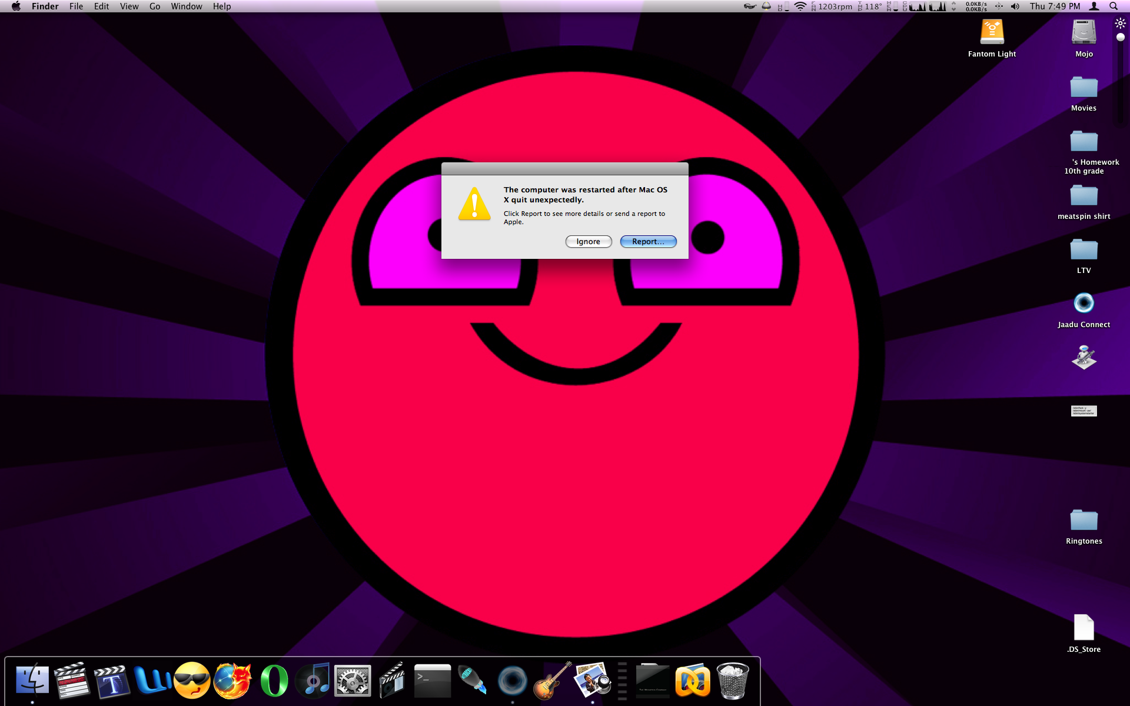This screenshot has width=1130, height=706.
Task: Click the fan speed 1203rpm readout
Action: pos(832,6)
